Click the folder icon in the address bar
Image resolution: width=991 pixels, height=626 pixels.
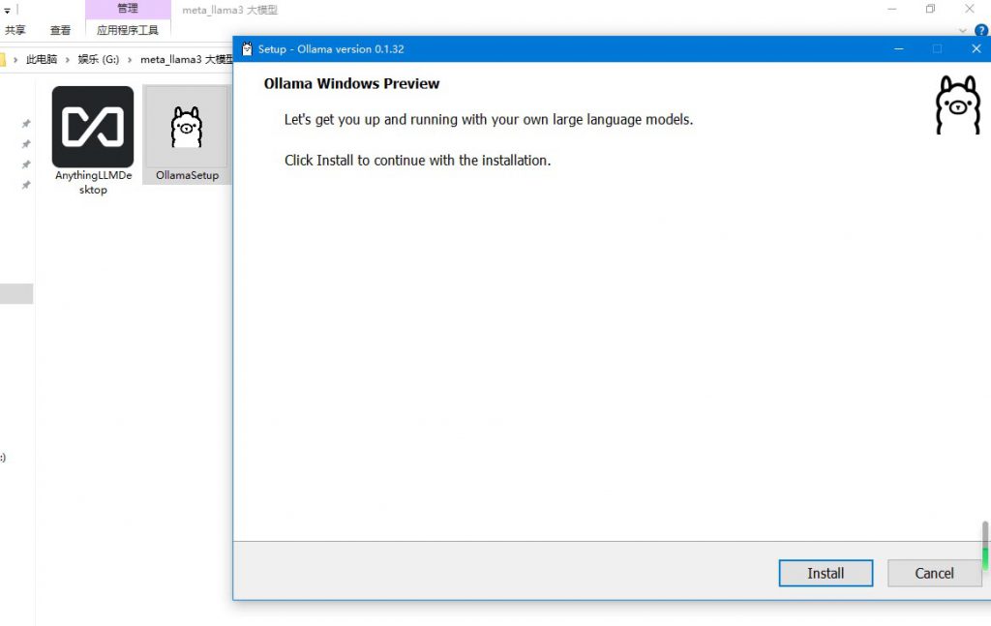[2, 60]
